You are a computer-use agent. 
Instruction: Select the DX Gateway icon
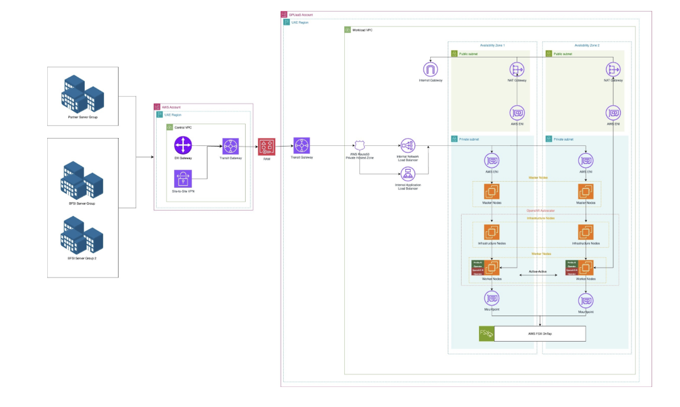tap(183, 145)
